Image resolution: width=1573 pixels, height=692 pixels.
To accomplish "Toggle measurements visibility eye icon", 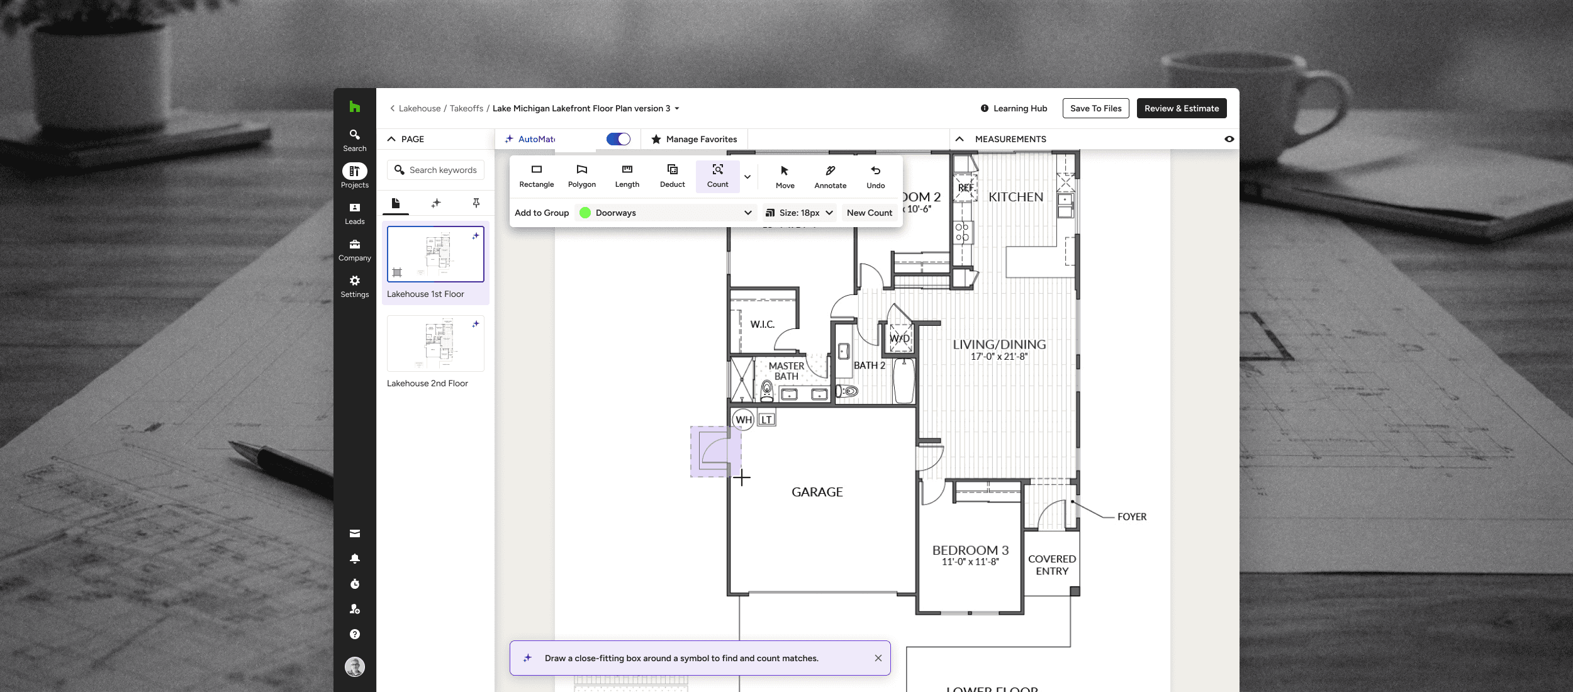I will point(1229,139).
